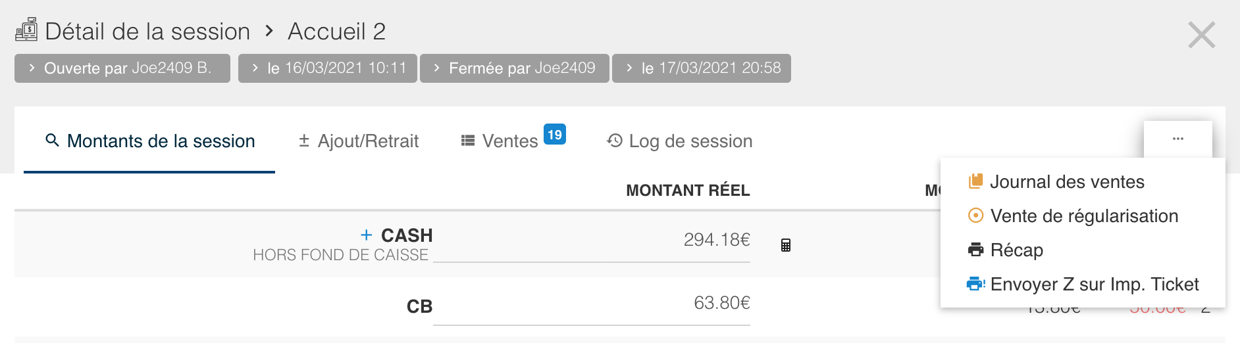Click the Journal des ventes book icon
This screenshot has width=1240, height=343.
click(975, 181)
